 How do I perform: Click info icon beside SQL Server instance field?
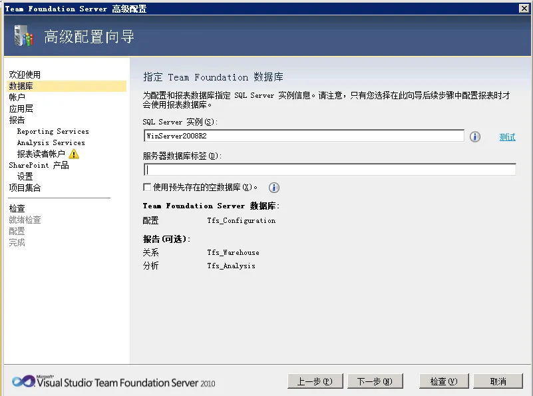[475, 136]
